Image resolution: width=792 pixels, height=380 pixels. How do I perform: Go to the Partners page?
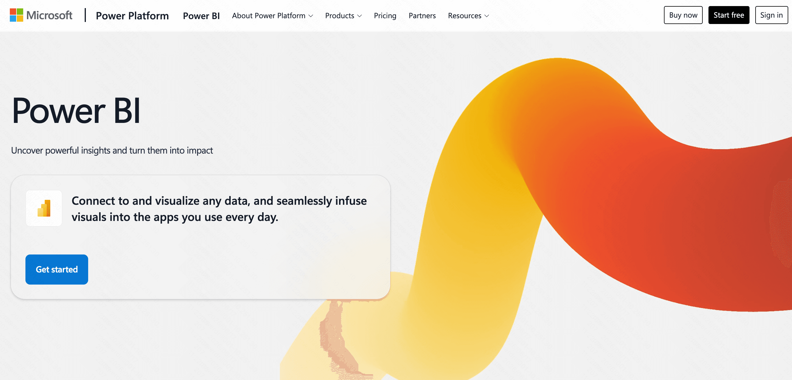point(422,15)
